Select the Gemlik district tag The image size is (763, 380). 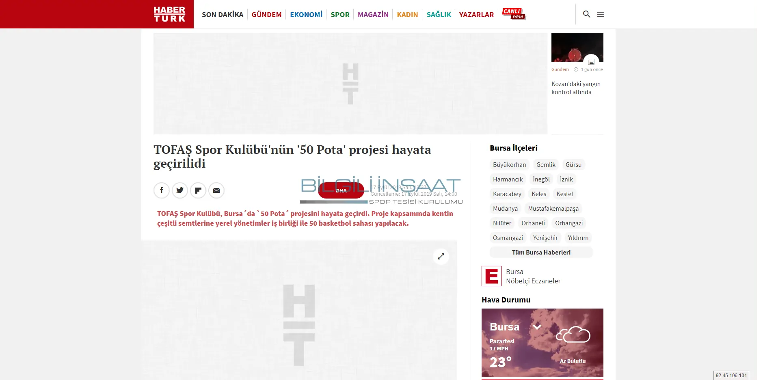(x=546, y=165)
